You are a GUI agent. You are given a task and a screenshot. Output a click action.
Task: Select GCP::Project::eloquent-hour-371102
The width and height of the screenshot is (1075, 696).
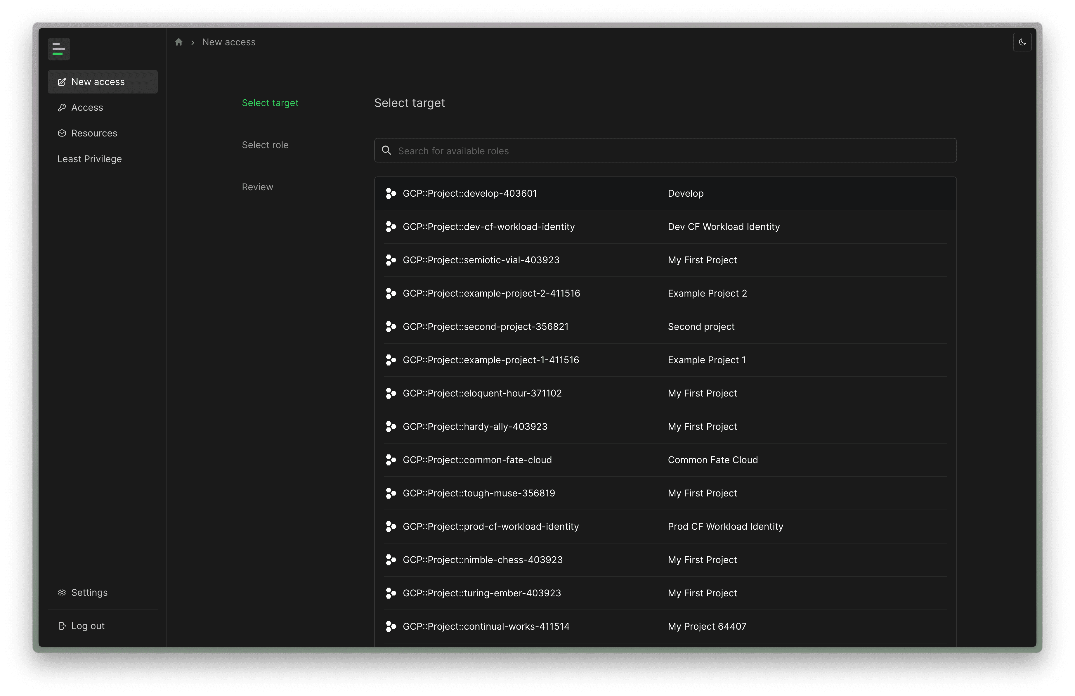coord(665,393)
